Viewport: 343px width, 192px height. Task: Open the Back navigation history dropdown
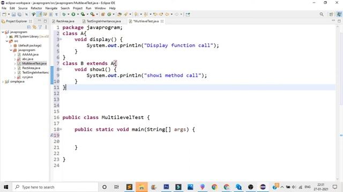point(171,14)
